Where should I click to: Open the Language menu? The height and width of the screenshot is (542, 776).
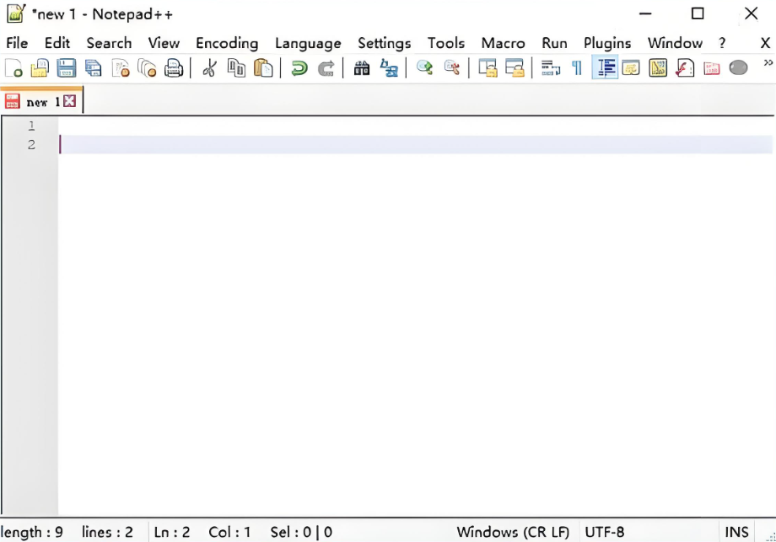308,43
